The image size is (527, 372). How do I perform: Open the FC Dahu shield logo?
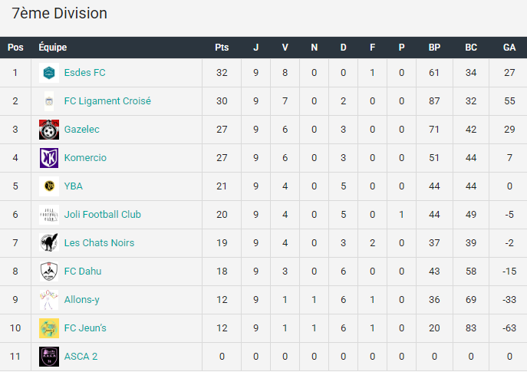[x=49, y=272]
